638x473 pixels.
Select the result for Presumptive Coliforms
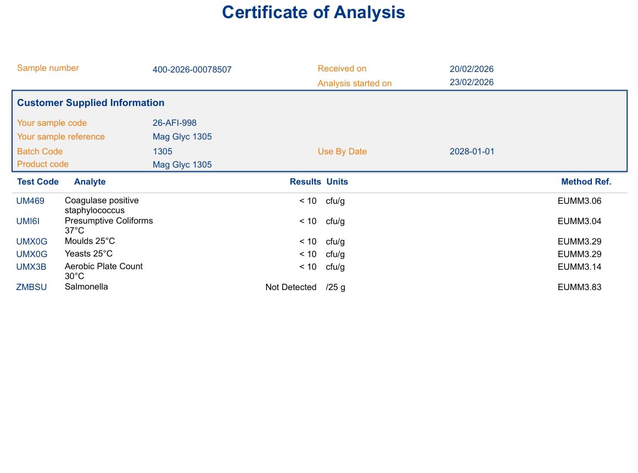click(x=307, y=221)
